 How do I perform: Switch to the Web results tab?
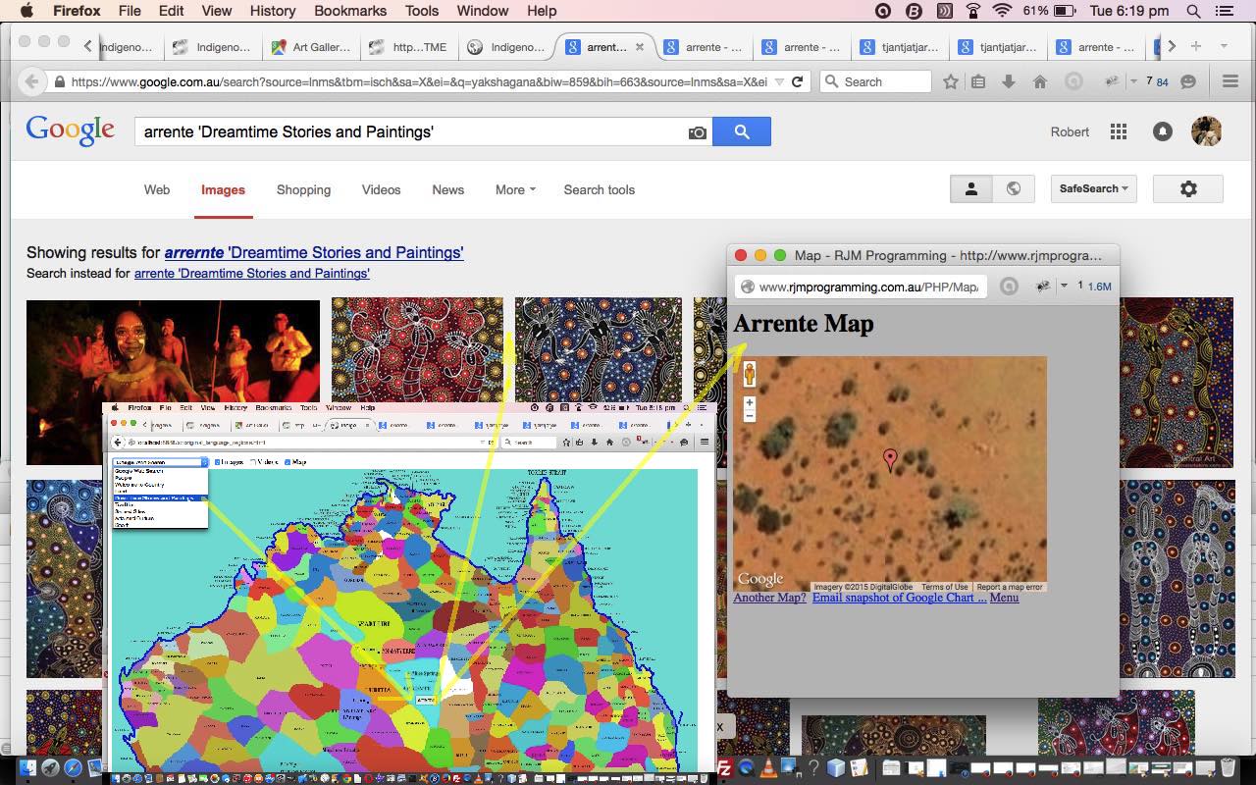coord(157,189)
